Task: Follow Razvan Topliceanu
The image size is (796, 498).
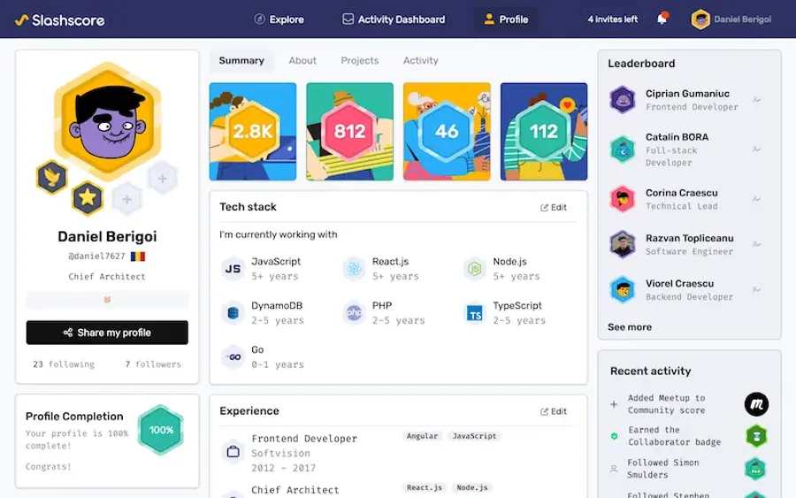Action: (x=756, y=244)
